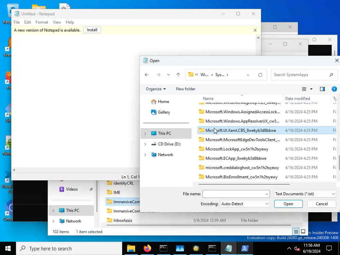340x255 pixels.
Task: Open Notepad View menu
Action: point(57,22)
